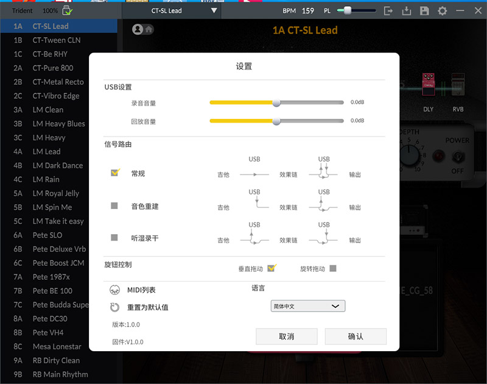
Task: Click the MIDI列表 connector icon
Action: pos(114,290)
